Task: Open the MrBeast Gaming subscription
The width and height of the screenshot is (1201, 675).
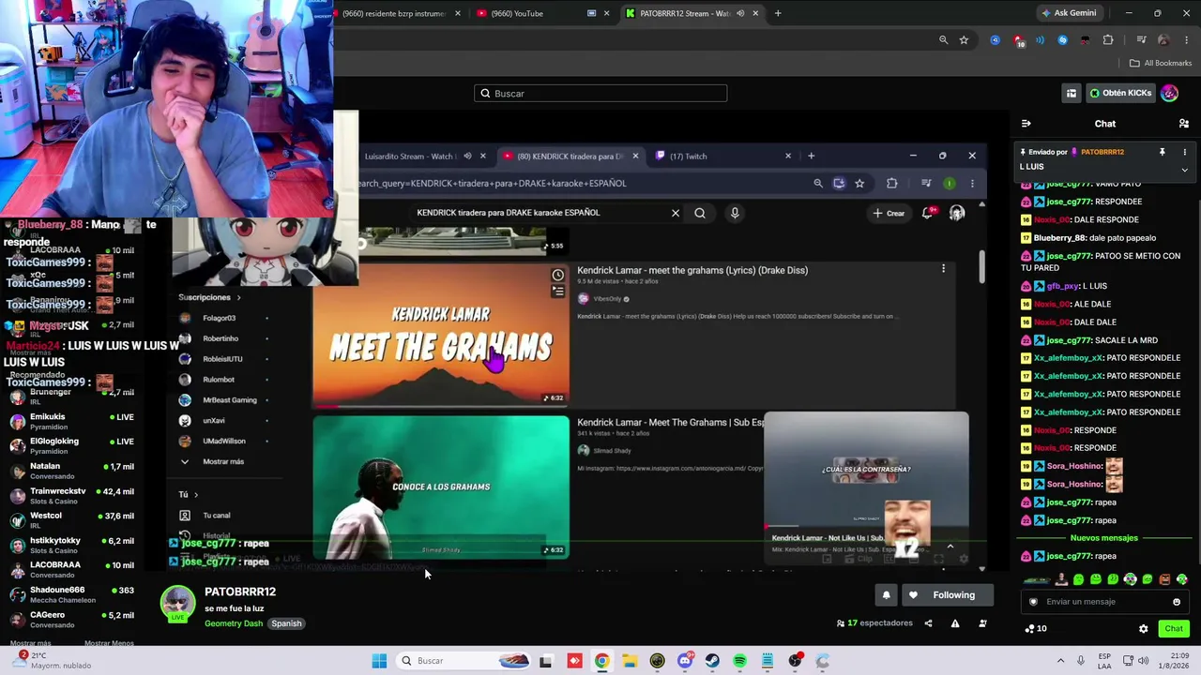Action: (x=230, y=400)
